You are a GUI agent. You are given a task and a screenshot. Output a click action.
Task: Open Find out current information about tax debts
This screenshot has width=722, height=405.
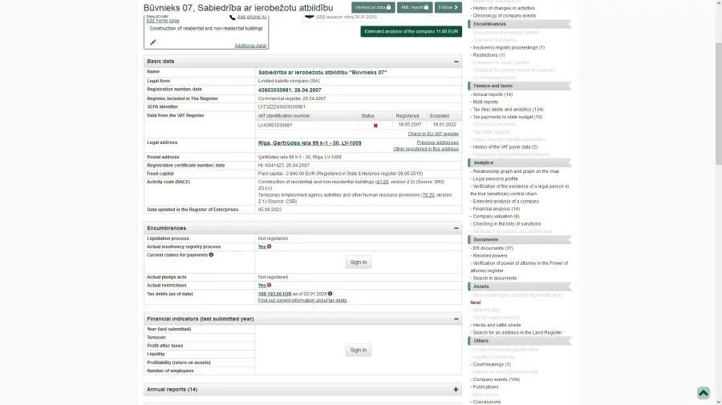pos(302,300)
